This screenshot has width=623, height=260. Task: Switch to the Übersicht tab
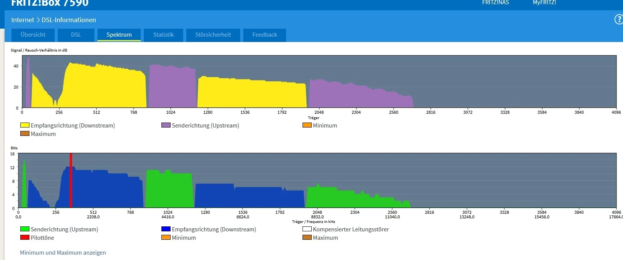click(x=33, y=35)
